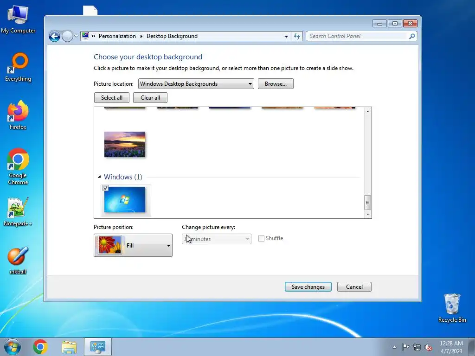Expand the arrow after Personalization breadcrumb
The image size is (475, 356).
(141, 36)
